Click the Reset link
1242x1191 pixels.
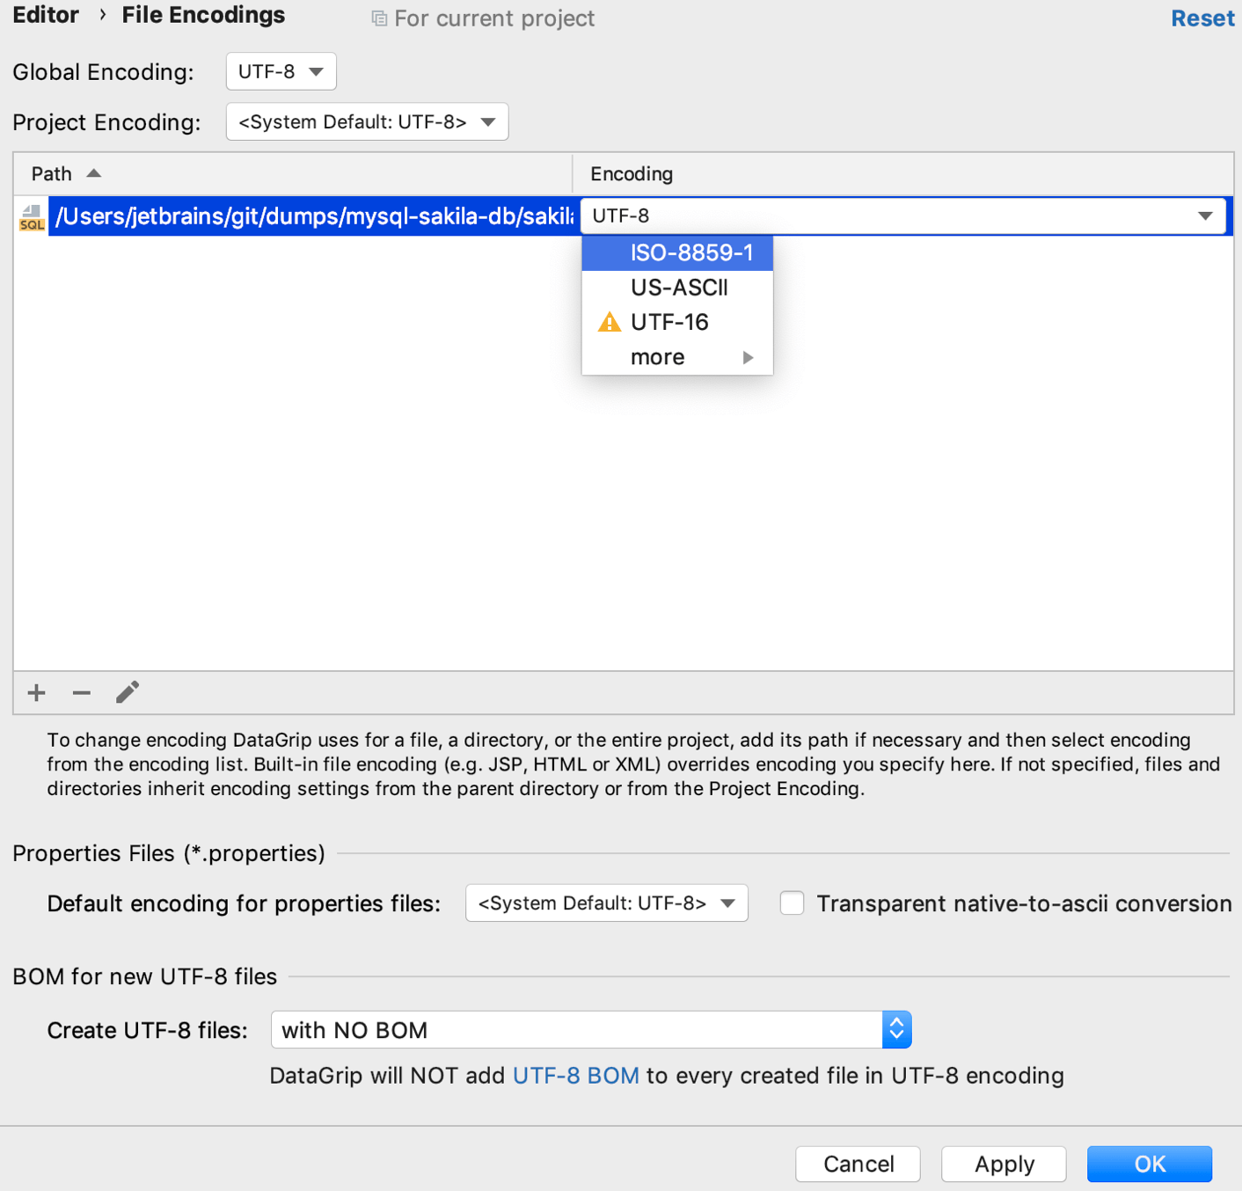pos(1202,18)
